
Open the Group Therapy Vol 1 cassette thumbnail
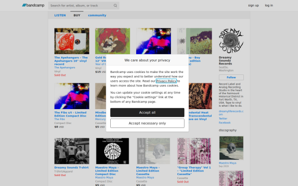[x=194, y=151]
